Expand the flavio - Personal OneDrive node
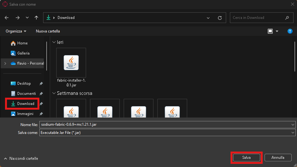The width and height of the screenshot is (297, 167). [x=5, y=63]
